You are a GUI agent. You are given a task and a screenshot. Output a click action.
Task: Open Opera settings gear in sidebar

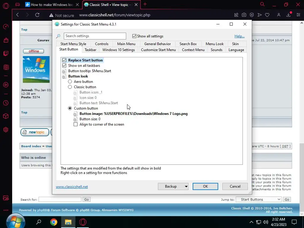pos(6,129)
